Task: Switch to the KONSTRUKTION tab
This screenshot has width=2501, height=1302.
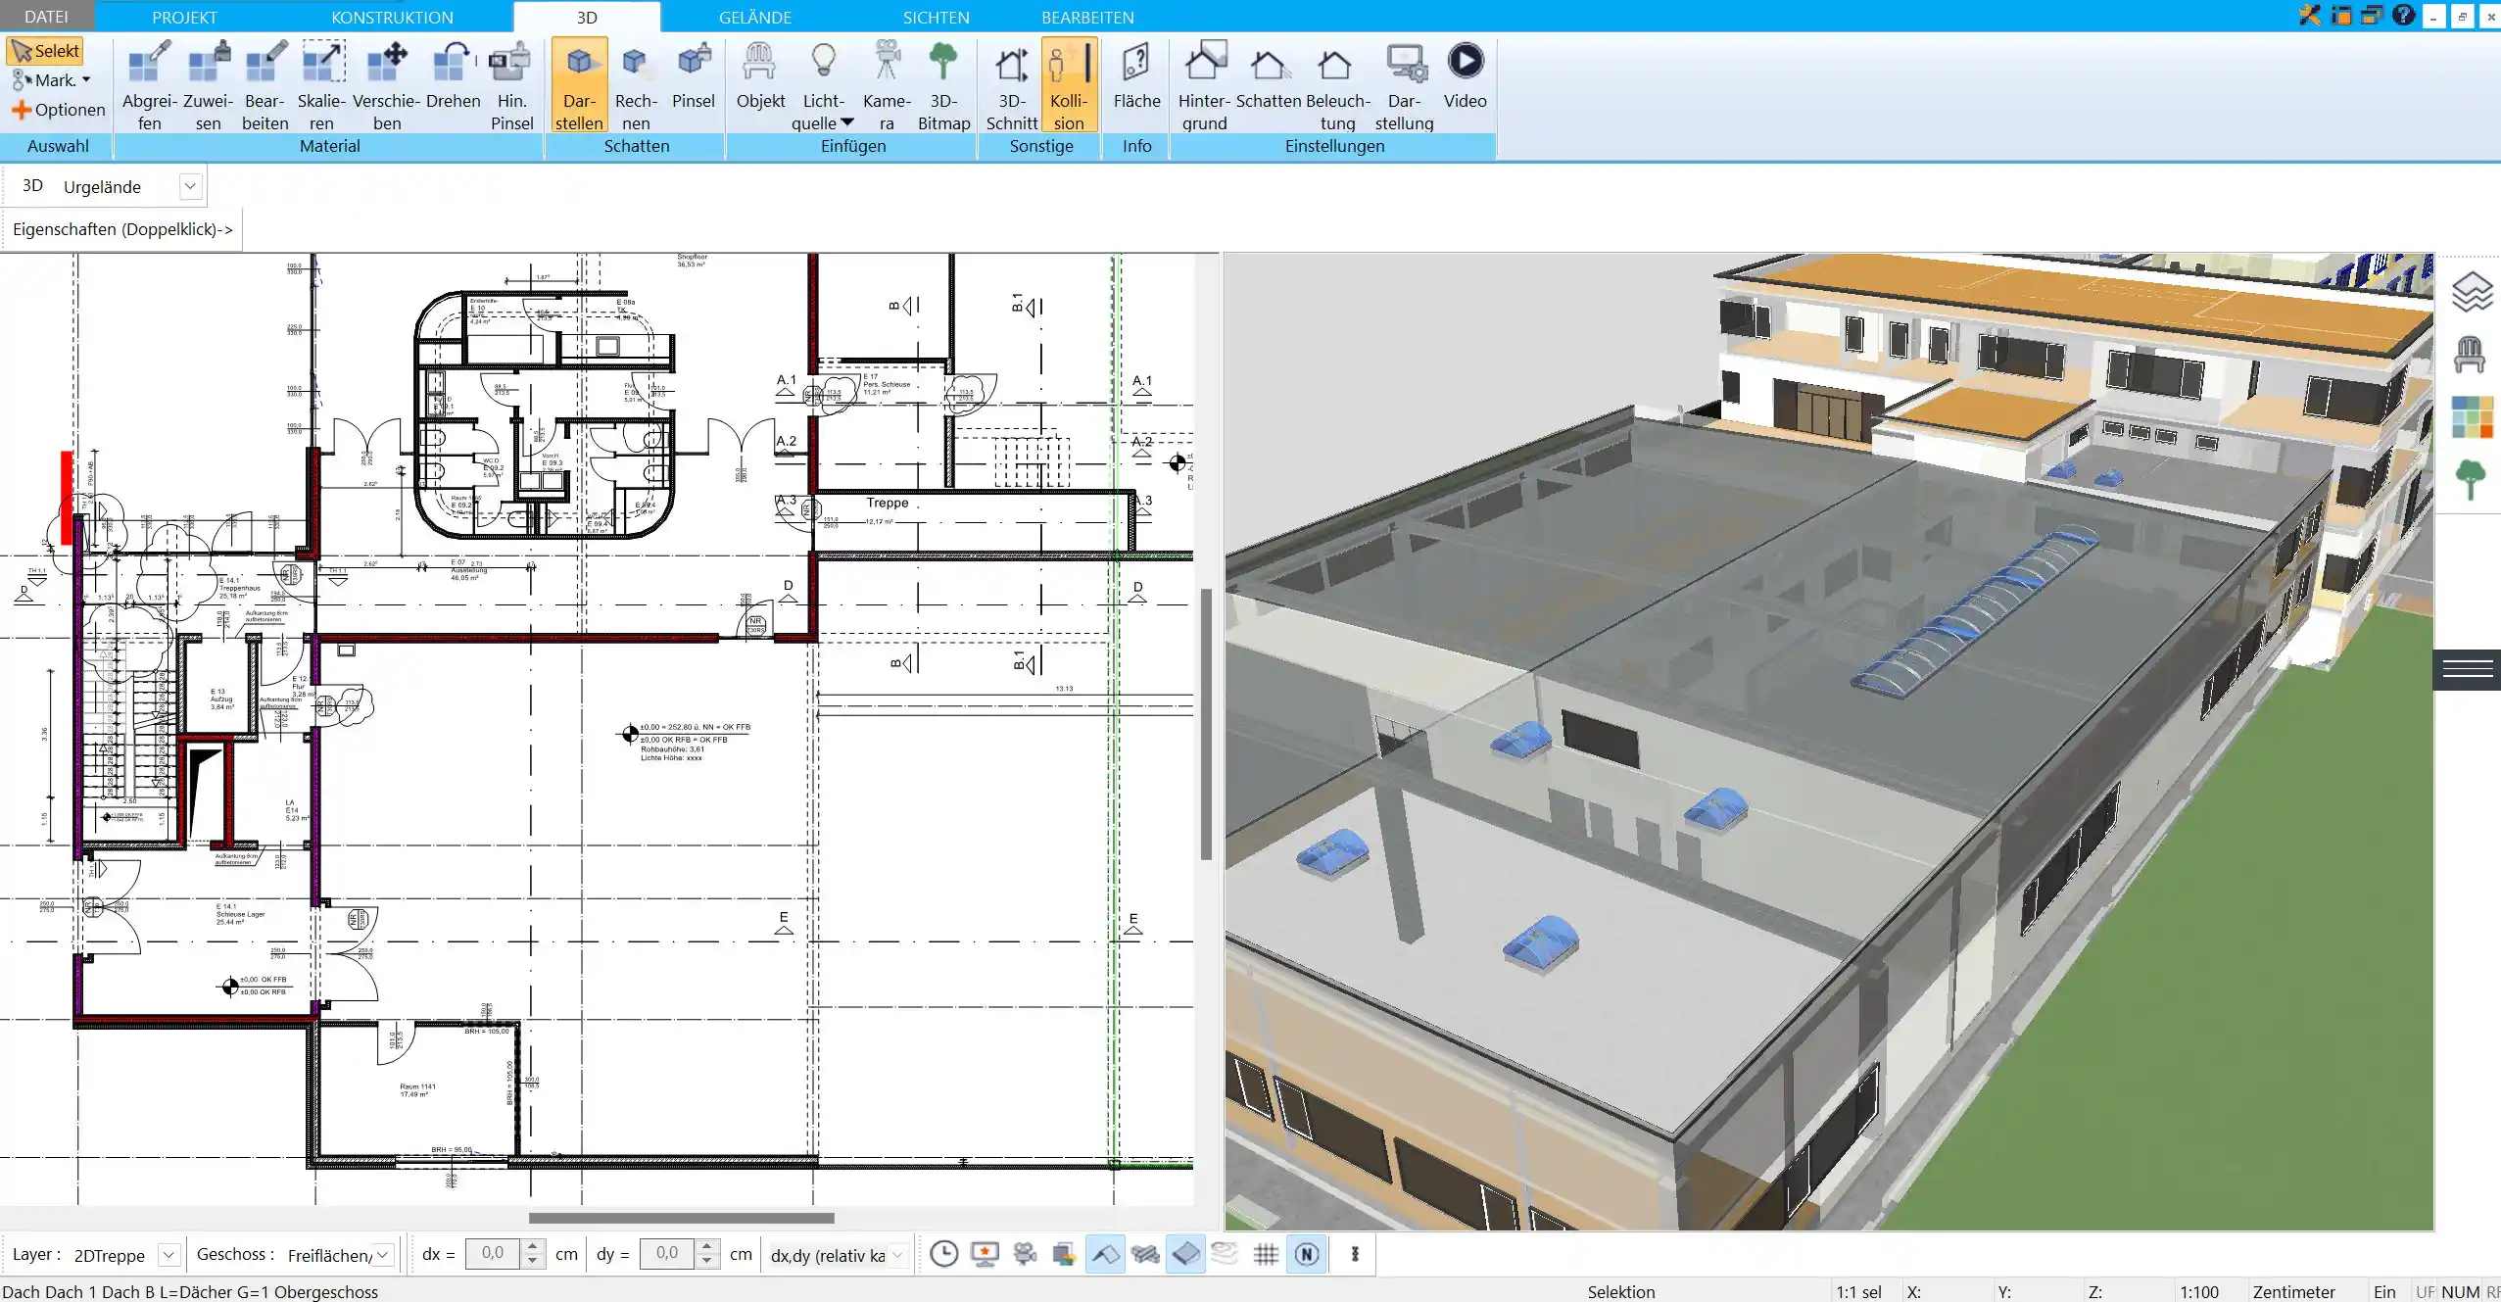Action: pyautogui.click(x=392, y=17)
